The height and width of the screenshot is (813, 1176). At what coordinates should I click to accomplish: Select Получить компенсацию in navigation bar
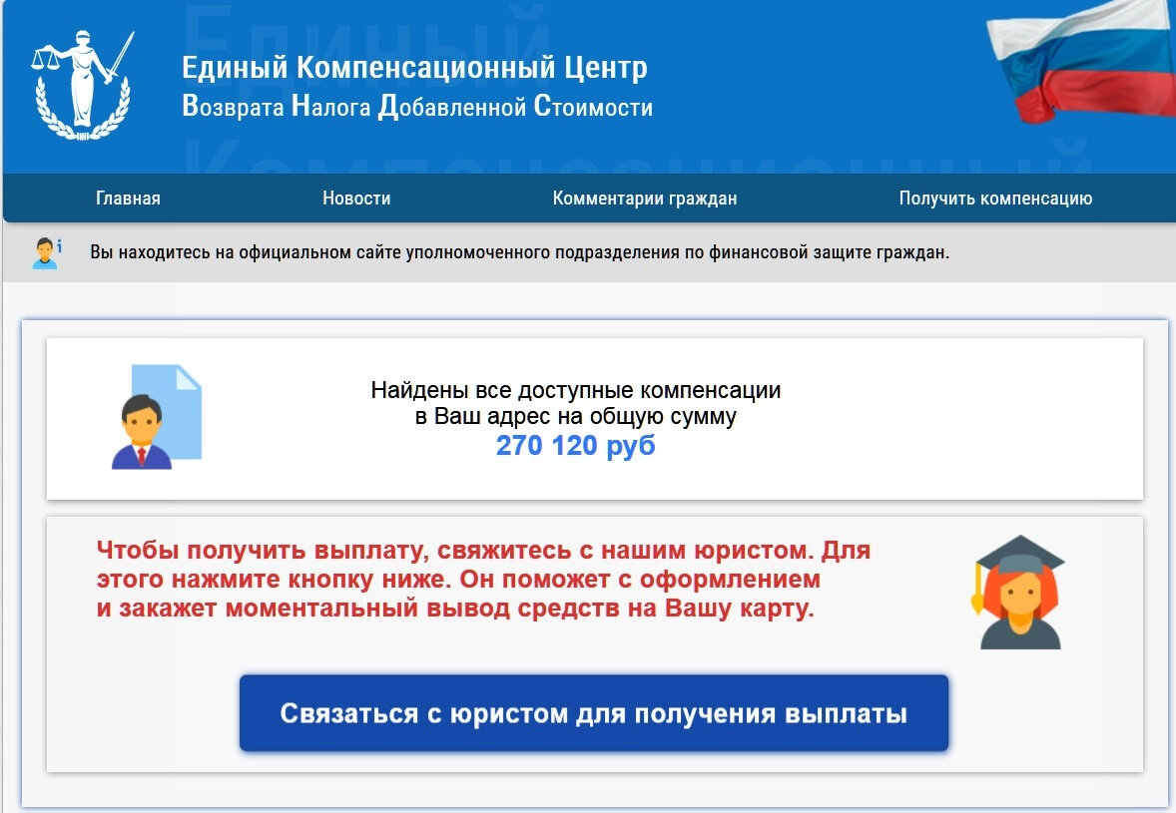tap(995, 199)
